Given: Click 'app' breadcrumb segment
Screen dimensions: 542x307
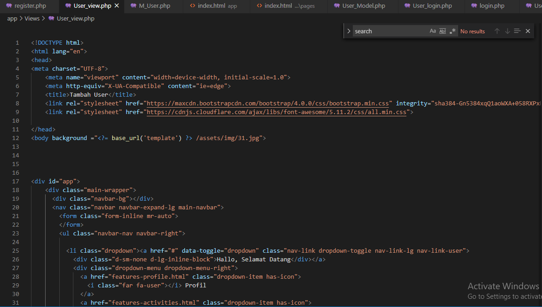Looking at the screenshot, I should [x=12, y=19].
